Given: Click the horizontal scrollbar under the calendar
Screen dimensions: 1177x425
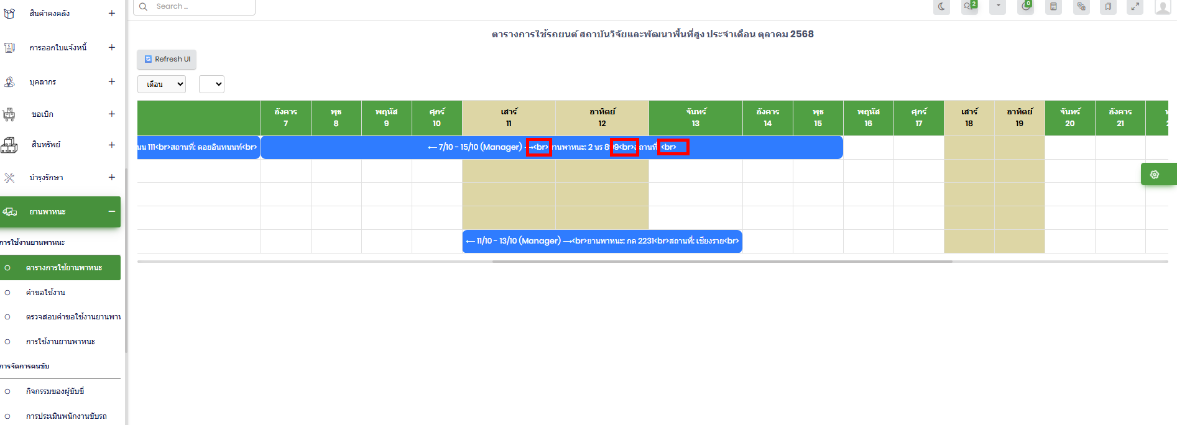Looking at the screenshot, I should tap(721, 262).
